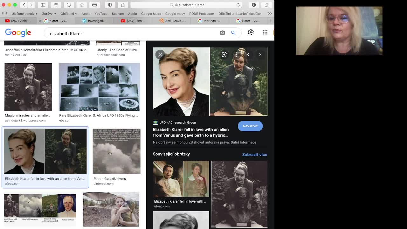
Task: Show the Safari sidebar
Action: pos(43,5)
